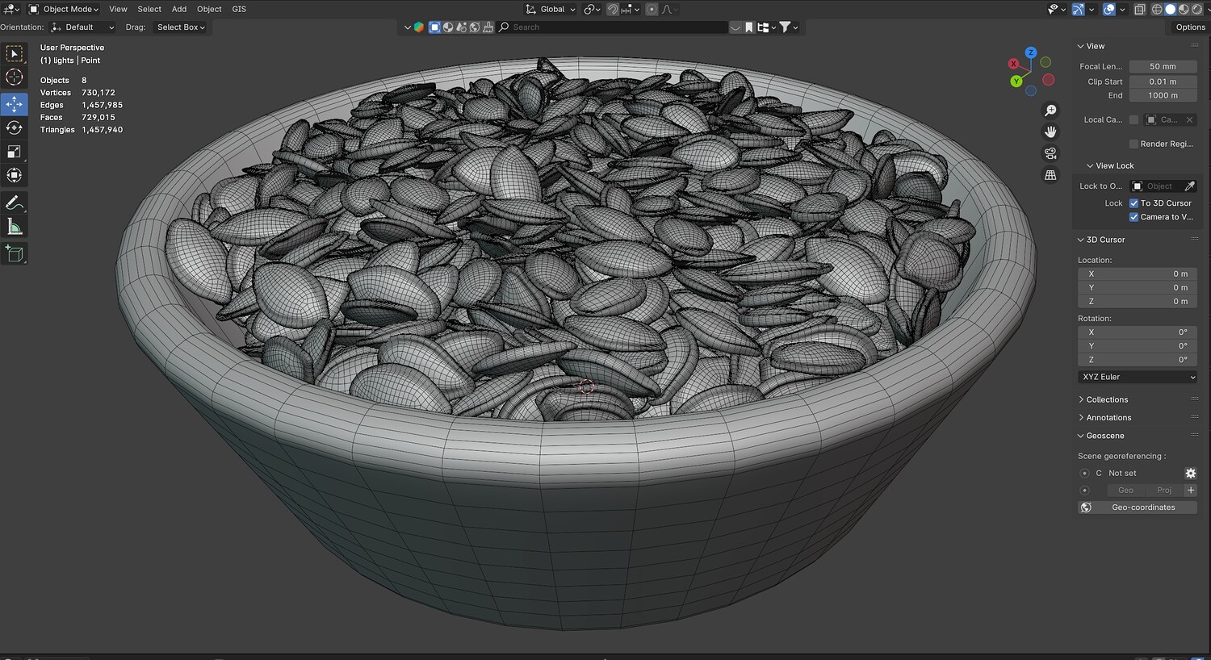The height and width of the screenshot is (660, 1211).
Task: Pick the Rotate tool
Action: 15,127
